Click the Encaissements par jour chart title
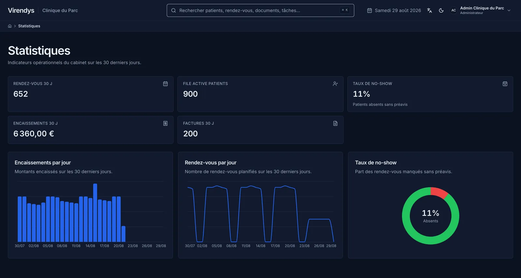Image resolution: width=521 pixels, height=278 pixels. click(x=43, y=163)
